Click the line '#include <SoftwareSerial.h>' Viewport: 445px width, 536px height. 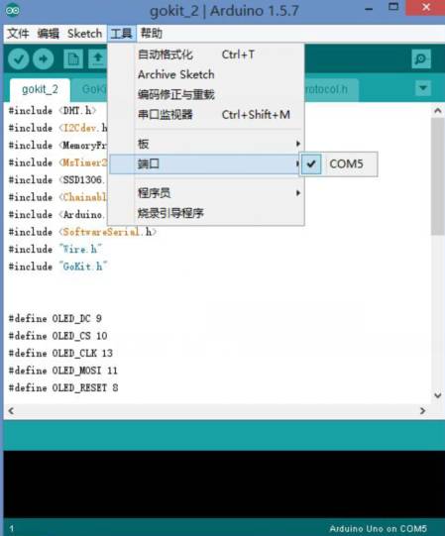[x=82, y=232]
